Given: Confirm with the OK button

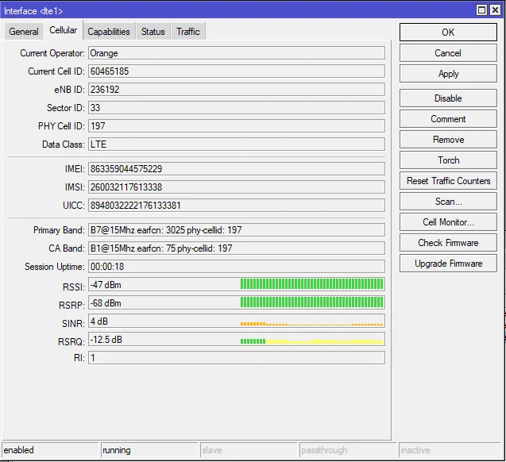Looking at the screenshot, I should (x=448, y=33).
